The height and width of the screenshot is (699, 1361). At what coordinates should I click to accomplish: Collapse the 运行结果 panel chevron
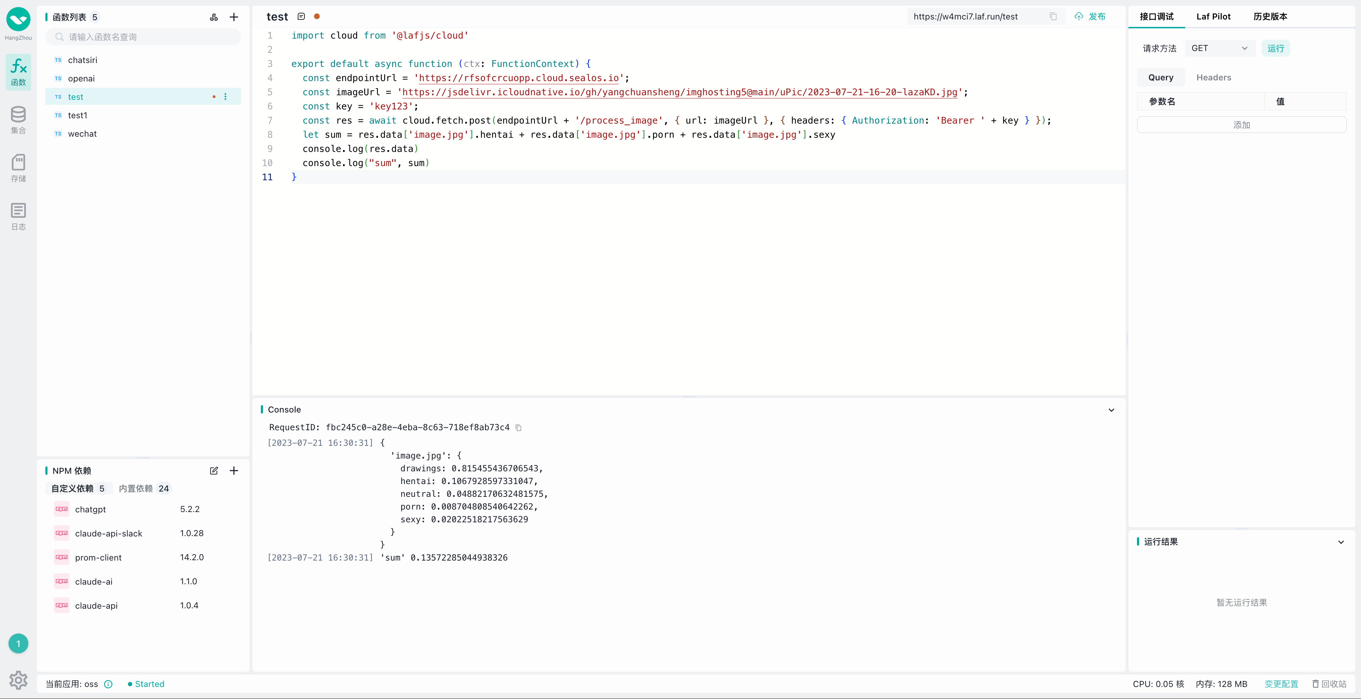pos(1340,542)
